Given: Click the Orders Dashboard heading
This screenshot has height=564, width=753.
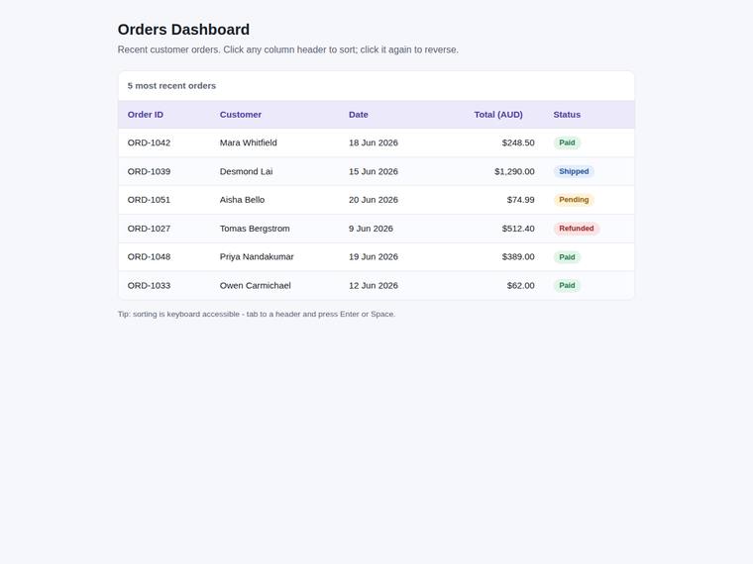Looking at the screenshot, I should pos(183,30).
